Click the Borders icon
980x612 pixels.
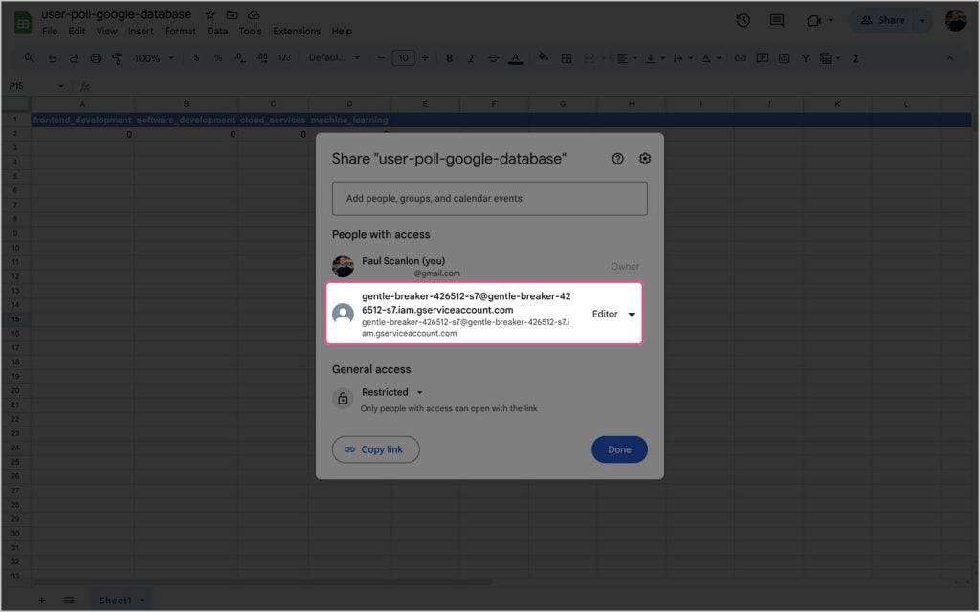click(567, 58)
